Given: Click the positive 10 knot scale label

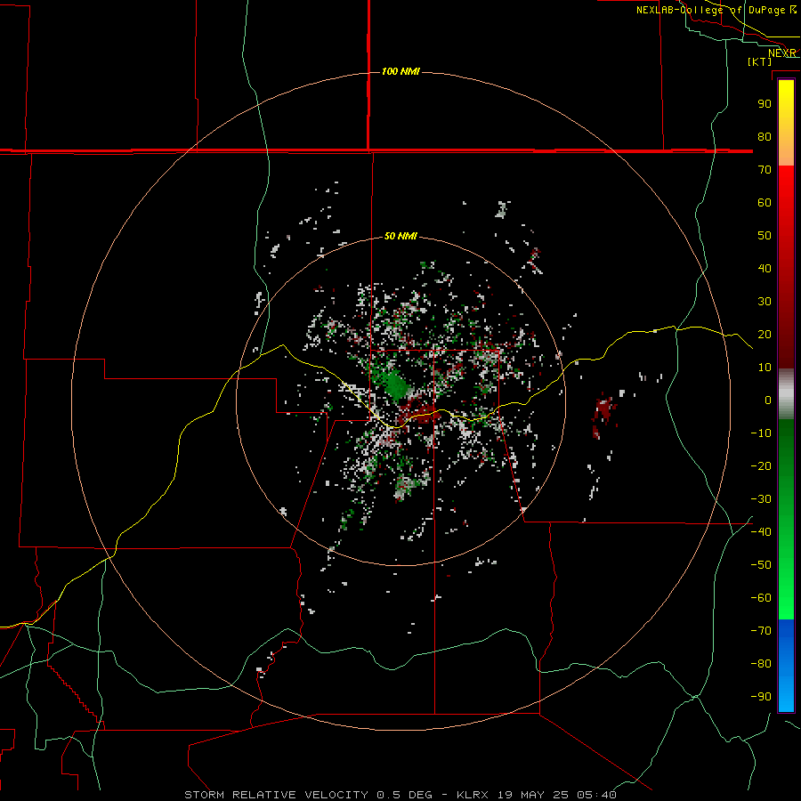Looking at the screenshot, I should (x=765, y=368).
